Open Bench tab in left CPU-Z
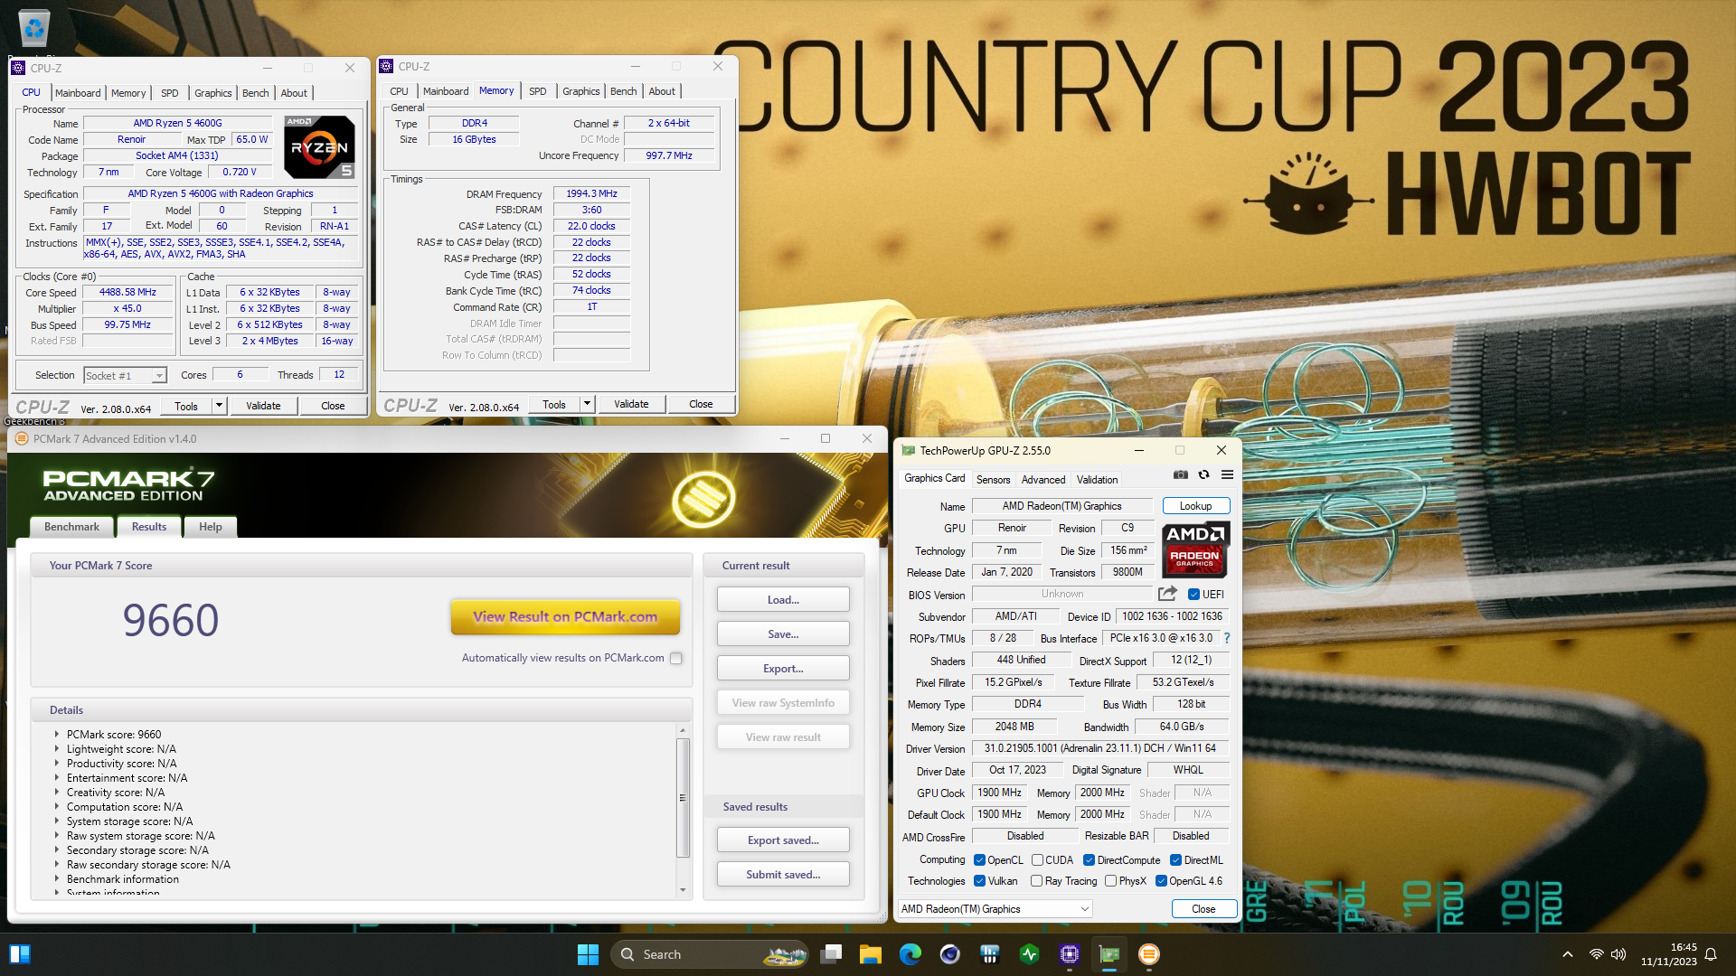Viewport: 1736px width, 976px height. point(256,93)
